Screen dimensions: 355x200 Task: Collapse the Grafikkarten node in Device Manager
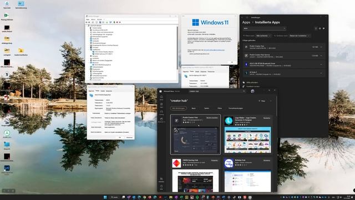tap(89, 49)
